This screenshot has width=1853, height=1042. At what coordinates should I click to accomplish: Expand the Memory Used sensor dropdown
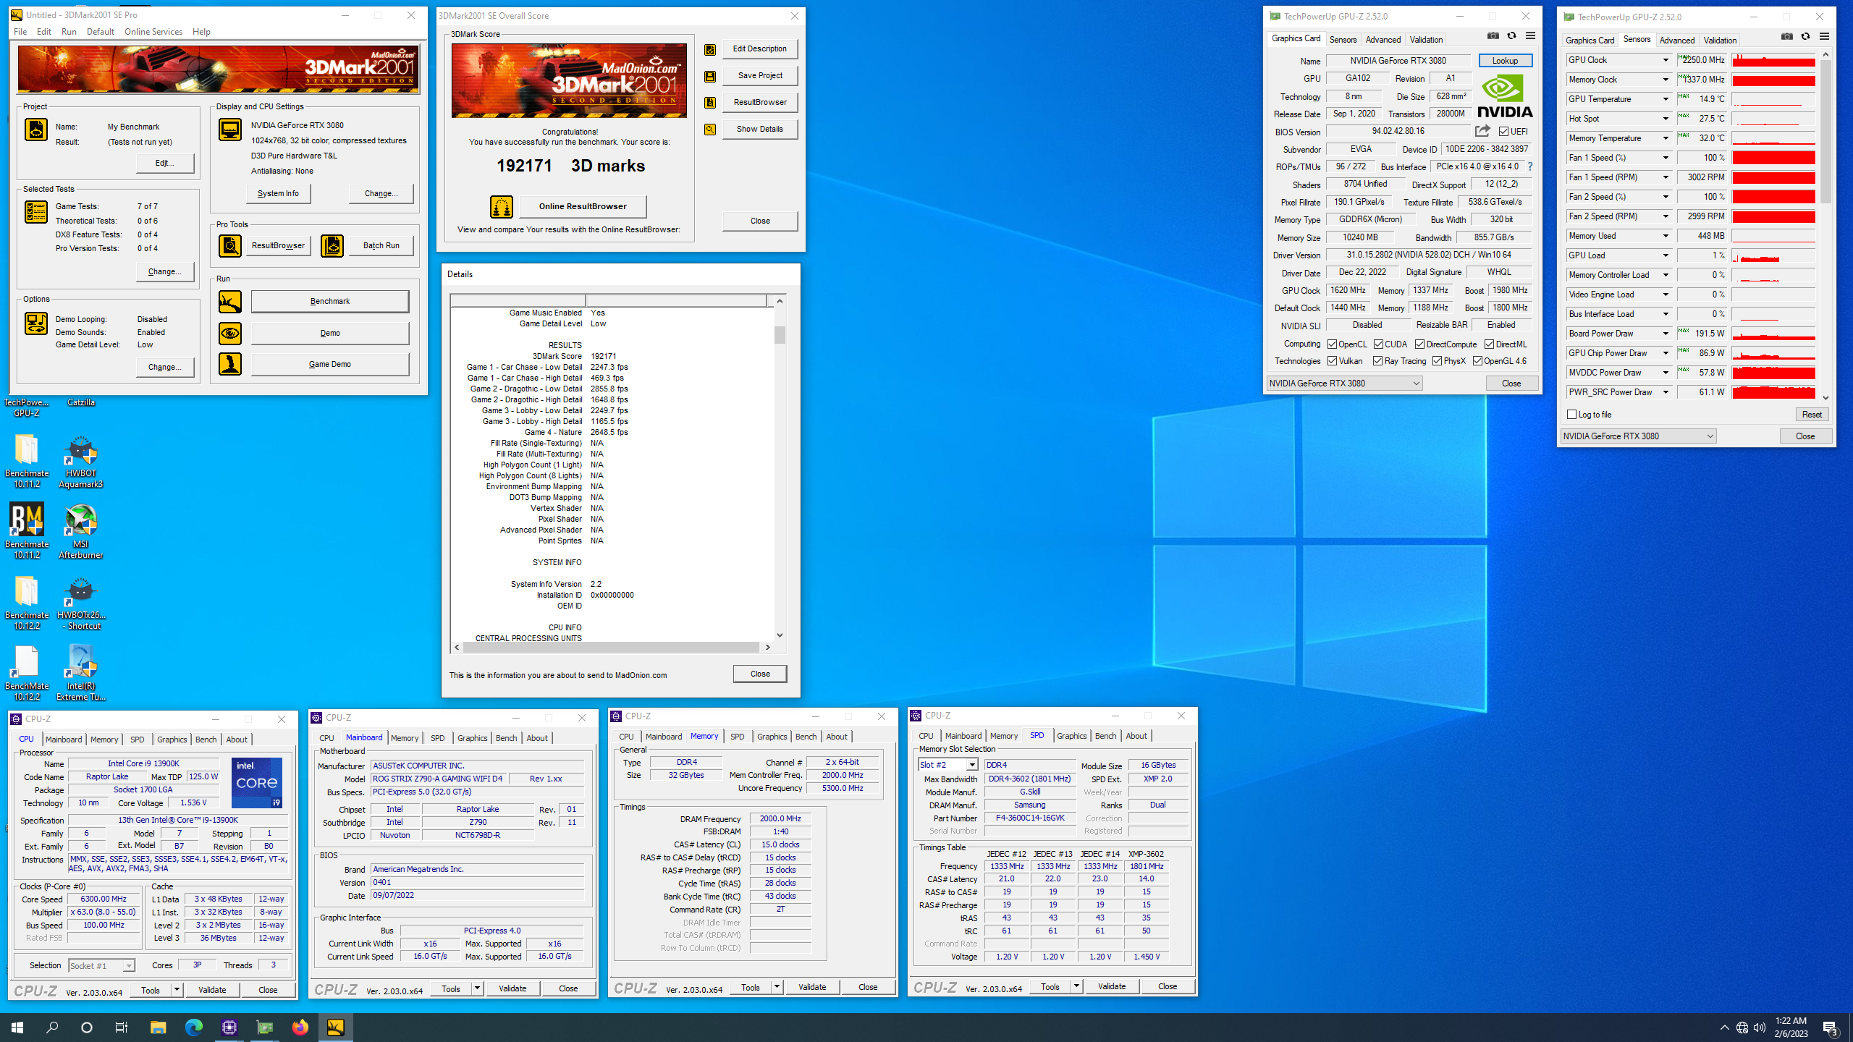(x=1665, y=236)
